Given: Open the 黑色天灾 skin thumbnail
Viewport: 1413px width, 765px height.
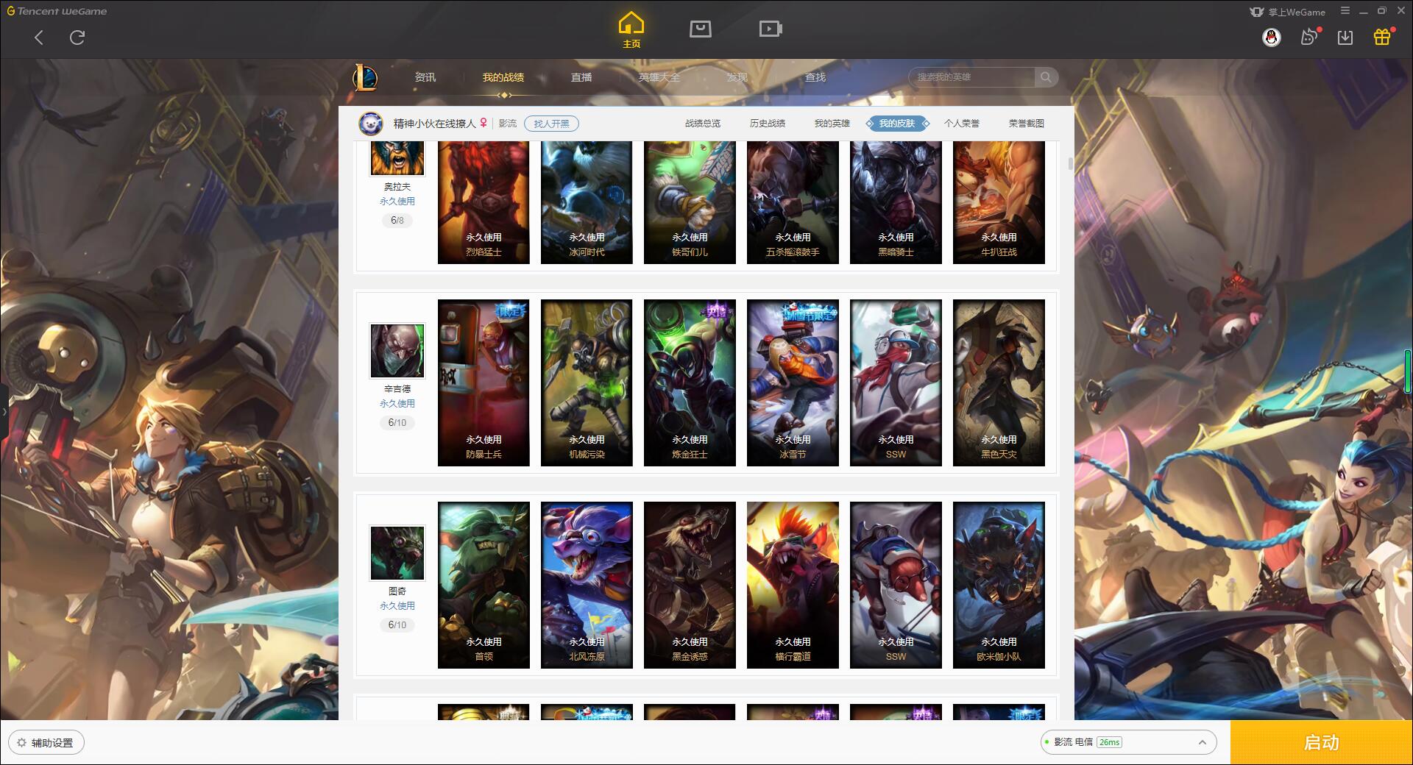Looking at the screenshot, I should [x=999, y=382].
